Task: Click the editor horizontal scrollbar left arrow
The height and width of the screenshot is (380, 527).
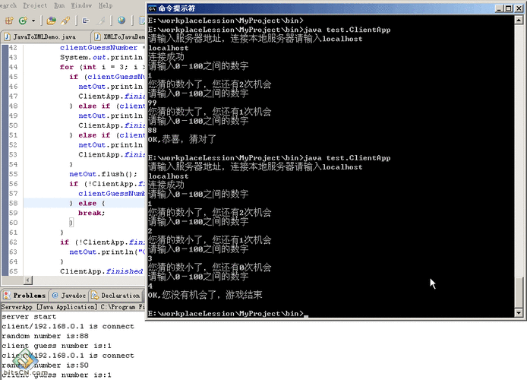Action: point(28,280)
